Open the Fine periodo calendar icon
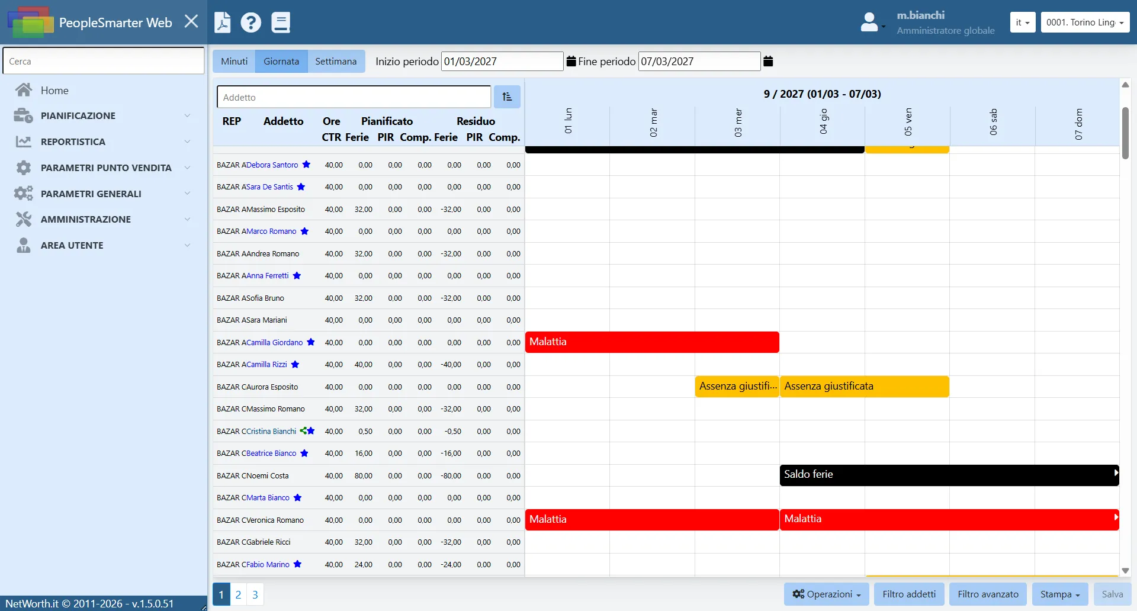Viewport: 1137px width, 611px height. point(768,61)
